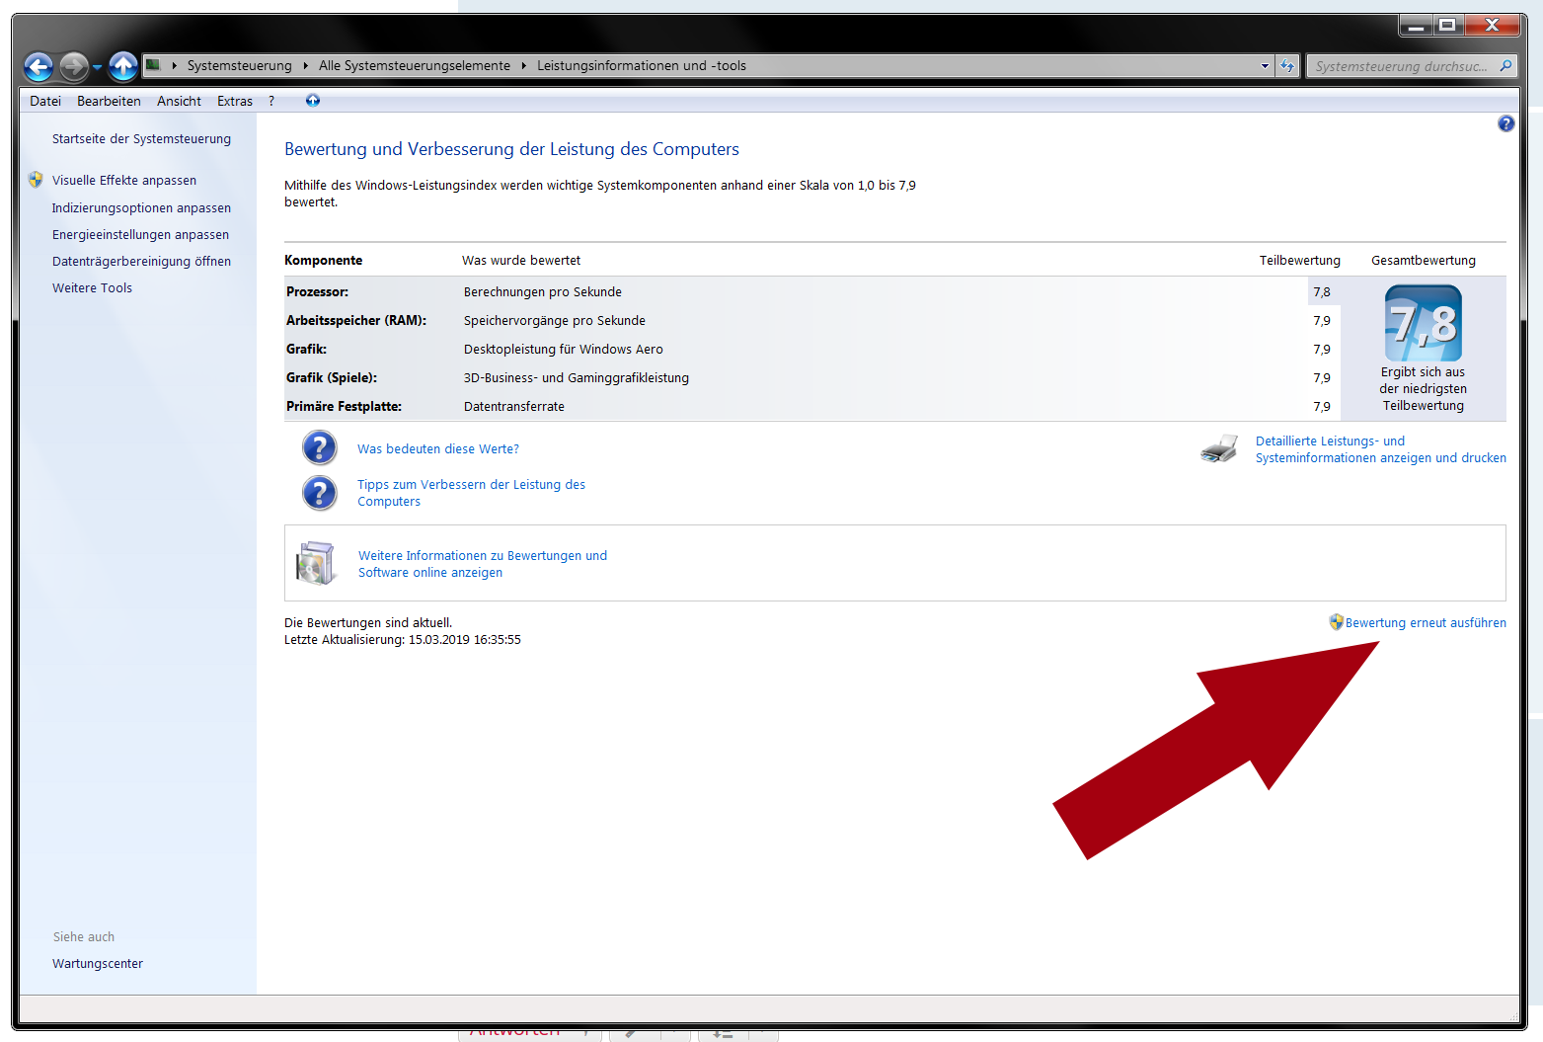The height and width of the screenshot is (1042, 1543).
Task: Refresh the page via address bar button
Action: coord(1287,66)
